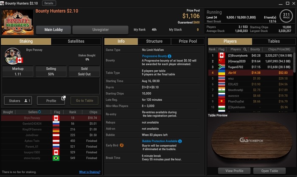
Task: Open the Info tab
Action: coord(121,41)
